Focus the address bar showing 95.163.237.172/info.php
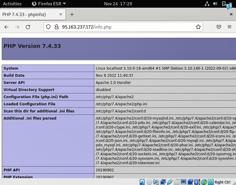The width and height of the screenshot is (236, 185). coord(125,27)
